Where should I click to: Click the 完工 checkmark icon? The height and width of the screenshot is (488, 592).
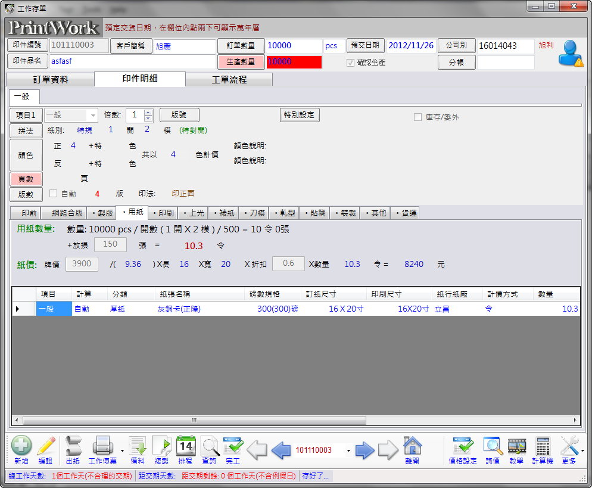233,446
